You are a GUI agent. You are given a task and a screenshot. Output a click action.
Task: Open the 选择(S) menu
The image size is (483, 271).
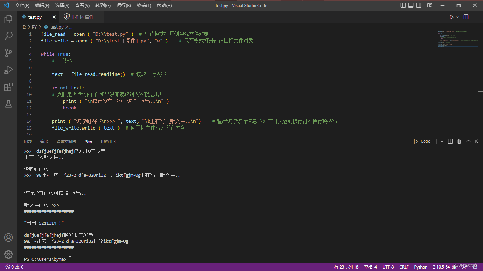point(62,5)
